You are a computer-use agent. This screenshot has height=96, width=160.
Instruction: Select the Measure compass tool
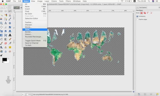(x=6, y=23)
